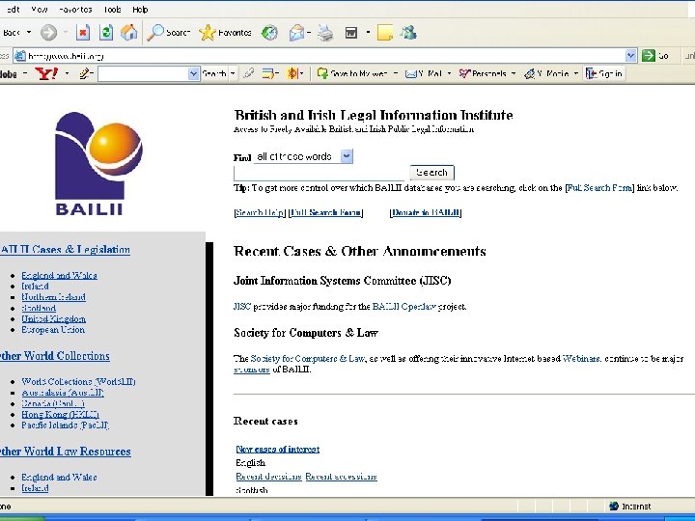Open the Yahoo Search button dropdown arrow

click(234, 73)
